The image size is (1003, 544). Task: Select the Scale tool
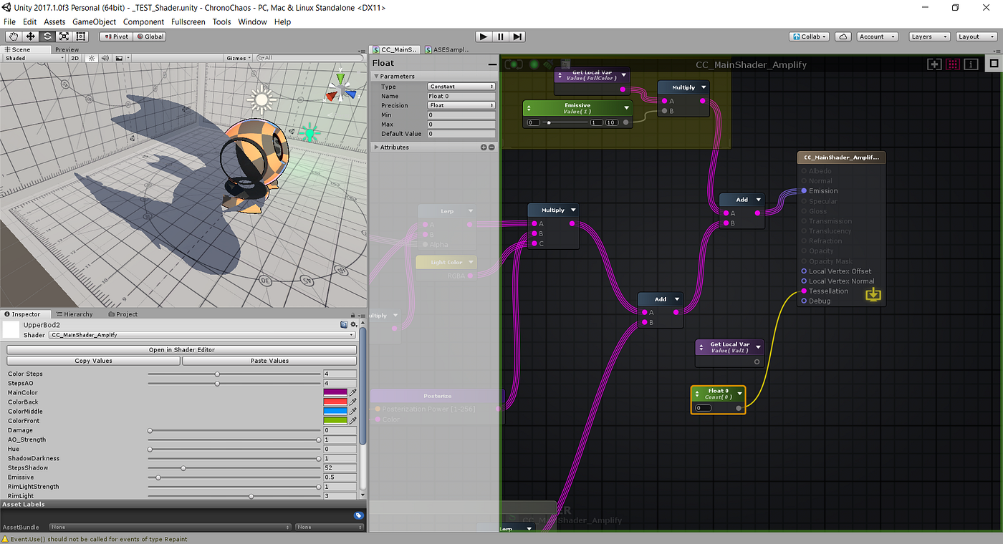[64, 37]
